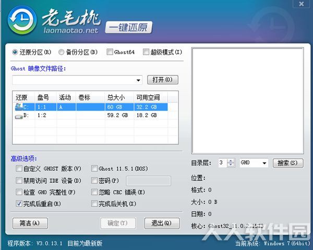The width and height of the screenshot is (313, 250).
Task: Click the 60 GB size cell
Action: pos(119,107)
